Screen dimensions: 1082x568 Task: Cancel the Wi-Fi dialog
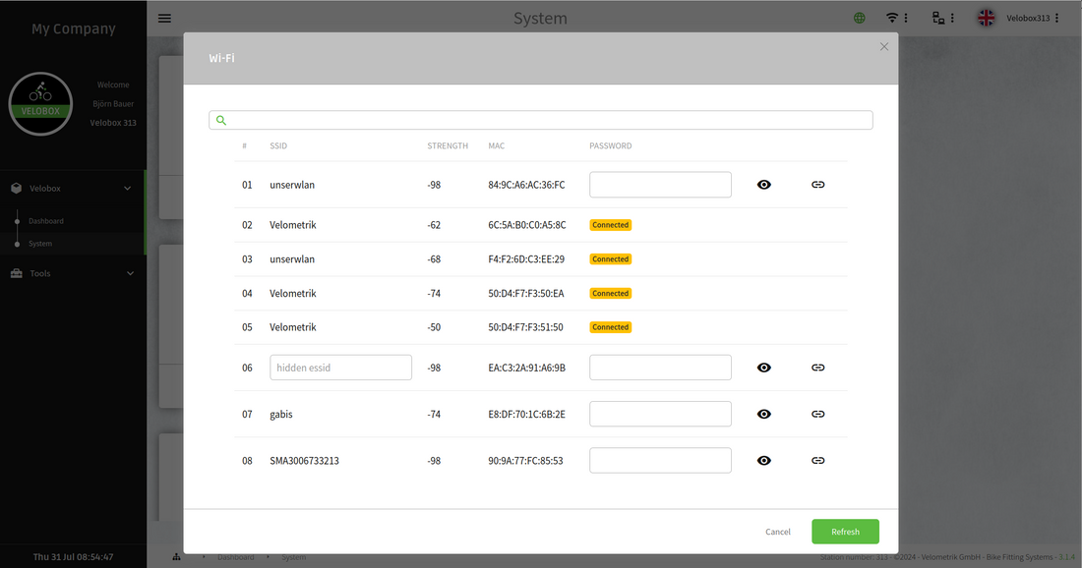tap(777, 532)
